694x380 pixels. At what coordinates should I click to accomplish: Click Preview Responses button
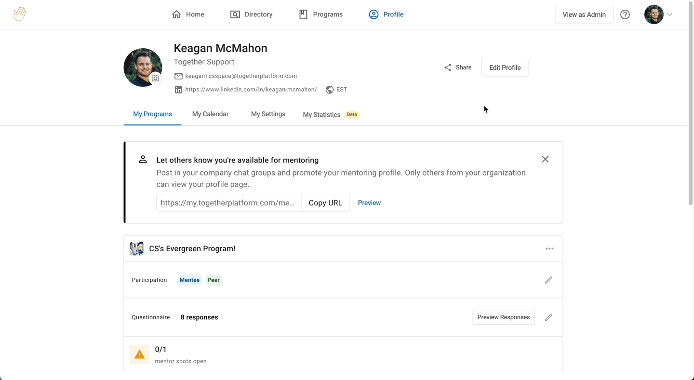(504, 317)
